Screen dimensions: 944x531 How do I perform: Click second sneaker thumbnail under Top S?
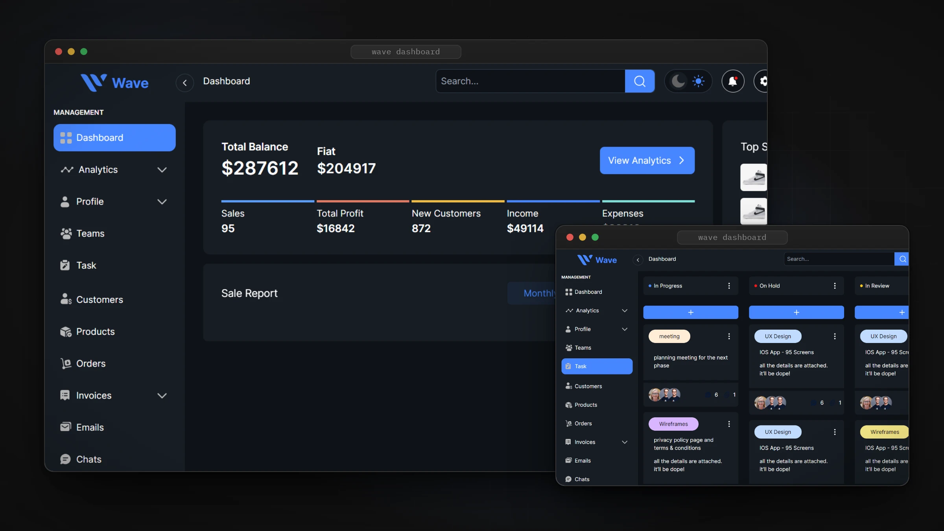tap(754, 211)
